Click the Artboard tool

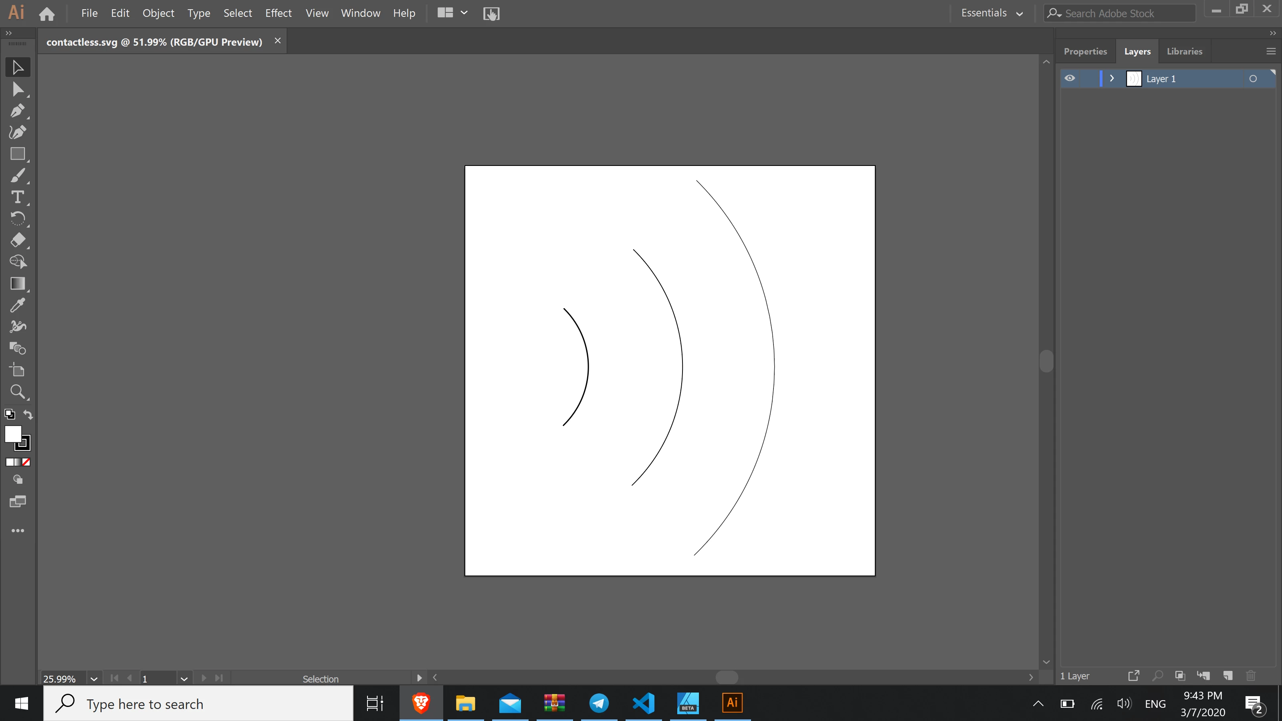point(17,370)
